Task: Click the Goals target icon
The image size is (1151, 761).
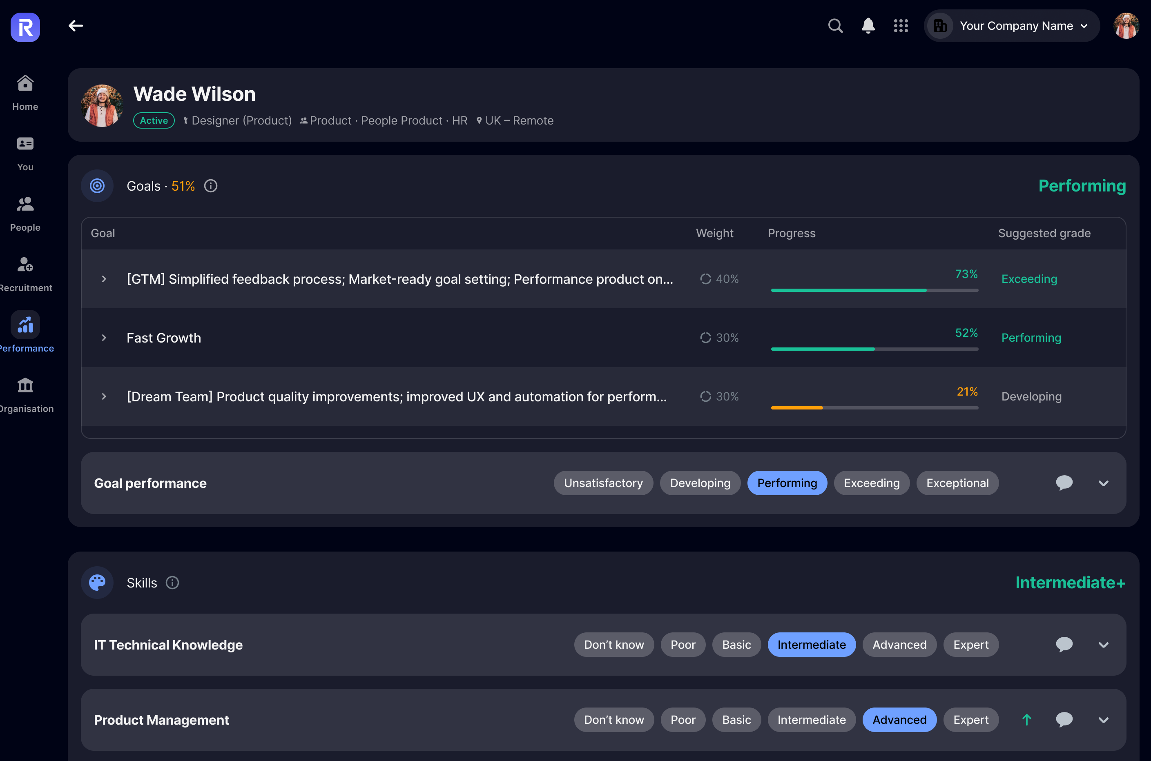Action: click(x=96, y=185)
